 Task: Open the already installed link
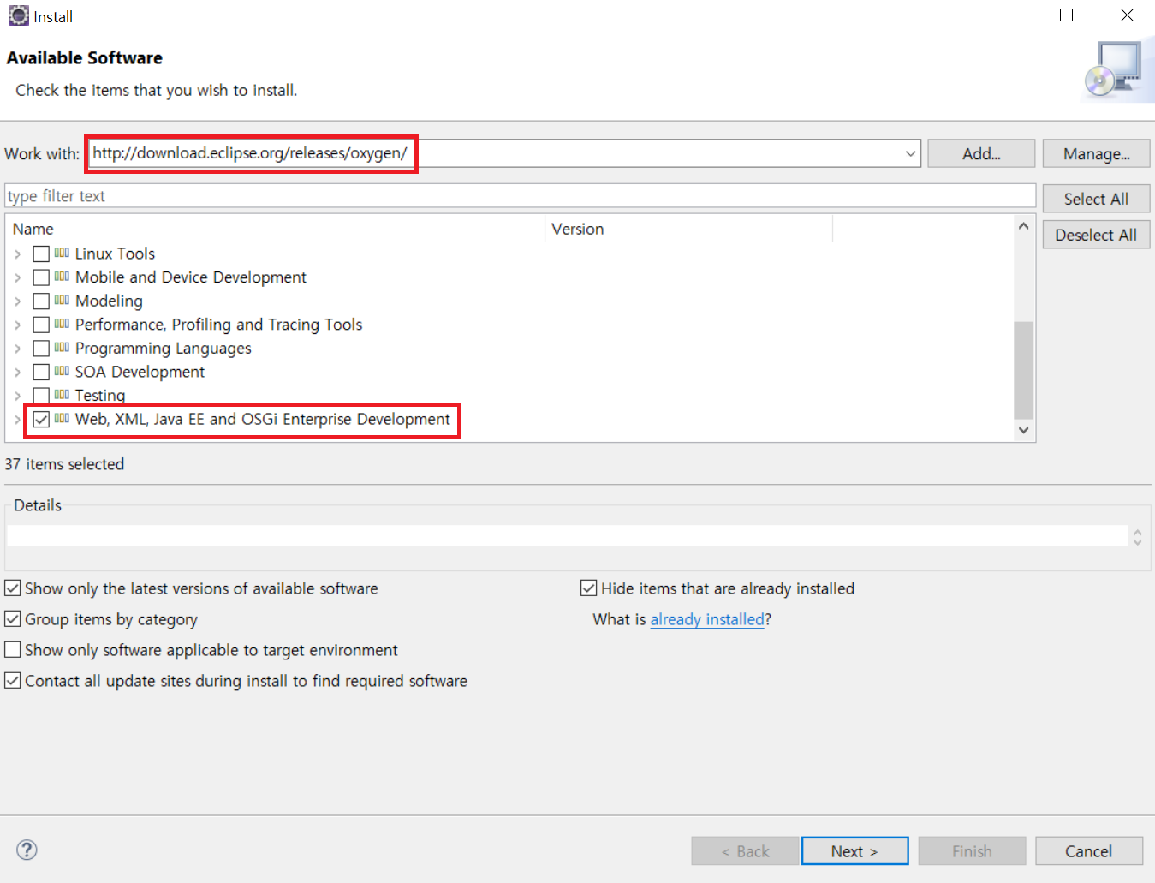point(707,619)
